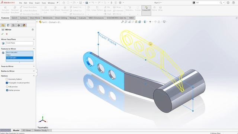This screenshot has height=134, width=238.
Task: Click the Fillet tool
Action: pyautogui.click(x=89, y=9)
